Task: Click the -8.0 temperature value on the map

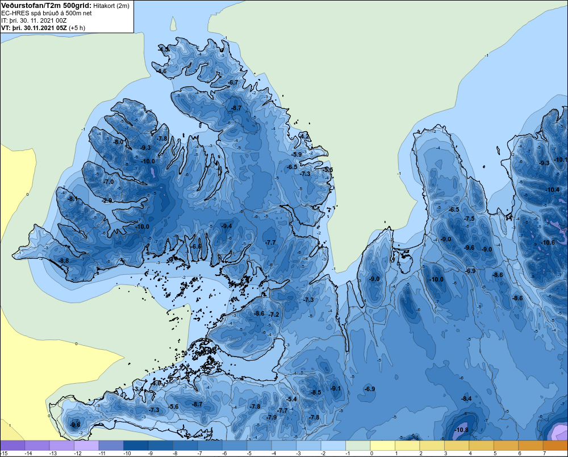Action: pos(119,142)
